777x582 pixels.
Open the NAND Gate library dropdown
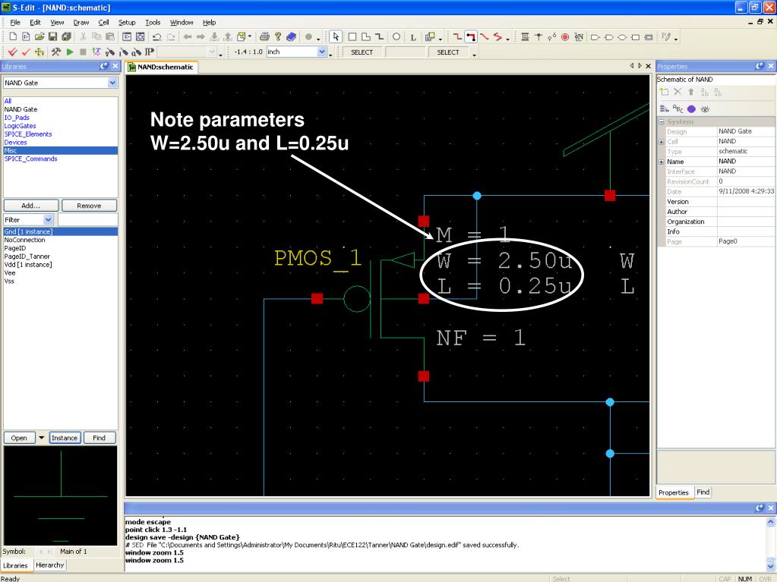112,83
